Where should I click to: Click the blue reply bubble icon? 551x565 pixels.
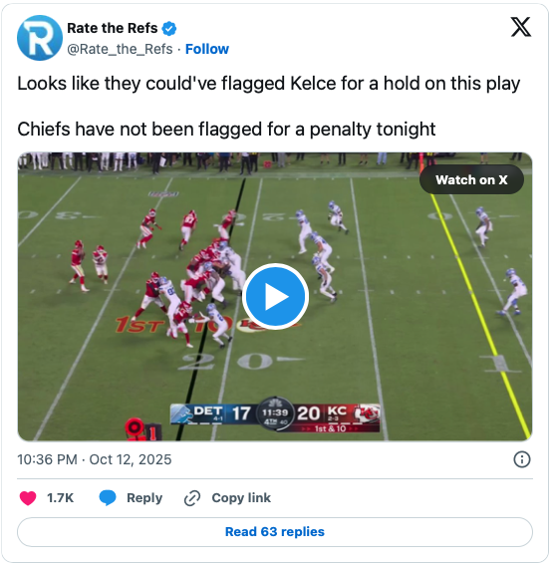108,498
